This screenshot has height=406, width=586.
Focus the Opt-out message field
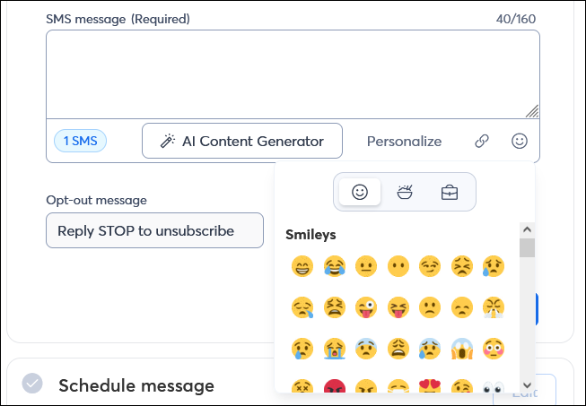coord(154,230)
